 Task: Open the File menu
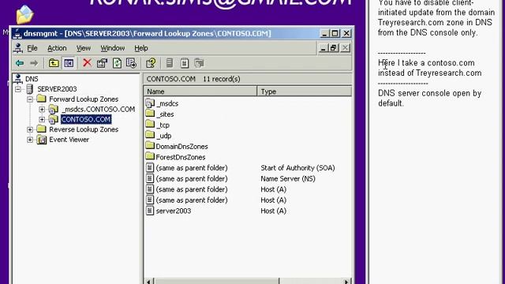(x=32, y=48)
